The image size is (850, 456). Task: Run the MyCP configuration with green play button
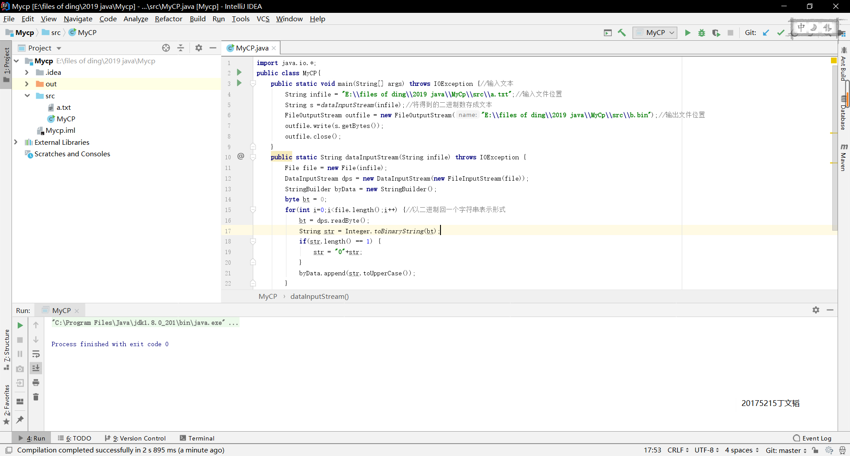(x=688, y=33)
